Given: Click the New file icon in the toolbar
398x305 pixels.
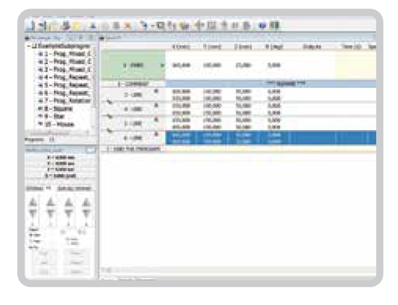Looking at the screenshot, I should coord(29,25).
